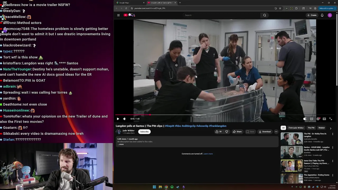This screenshot has height=190, width=338.
Task: Open Chrome profile icon in toolbar
Action: 315,8
